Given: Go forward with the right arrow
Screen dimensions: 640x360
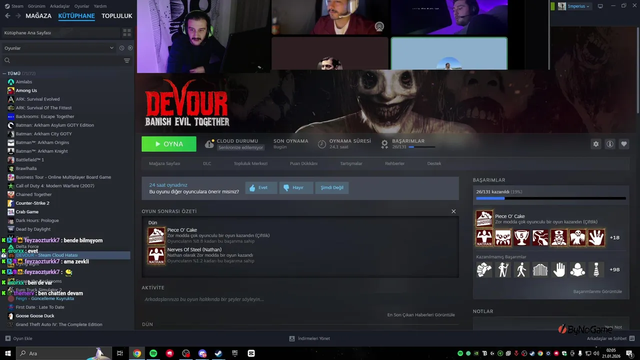Looking at the screenshot, I should pyautogui.click(x=18, y=16).
